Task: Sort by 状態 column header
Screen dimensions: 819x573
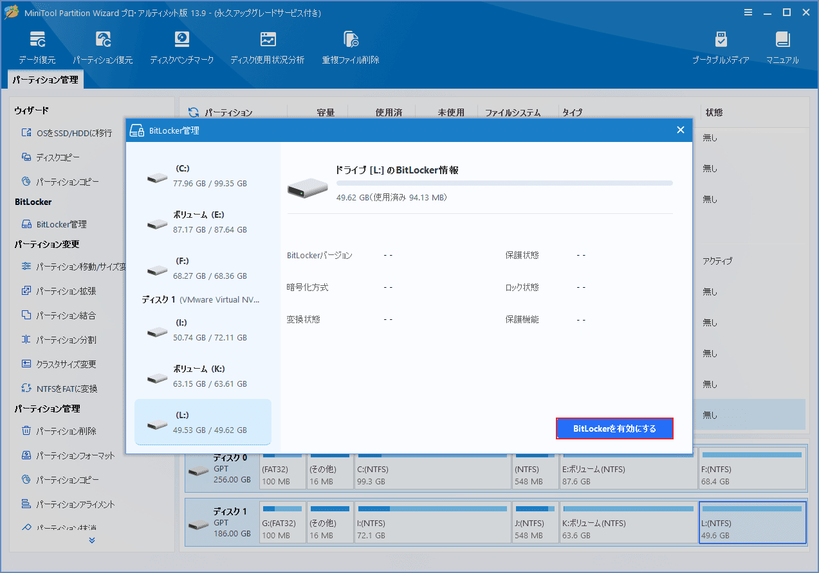Action: pyautogui.click(x=714, y=112)
